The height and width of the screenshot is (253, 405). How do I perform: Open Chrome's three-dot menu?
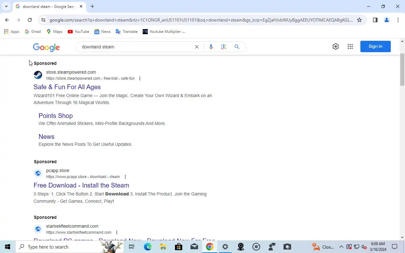398,20
